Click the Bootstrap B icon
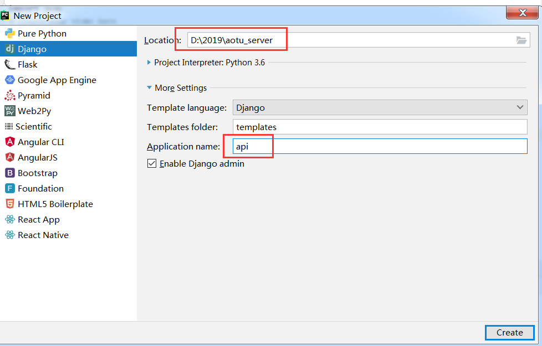 pyautogui.click(x=9, y=173)
